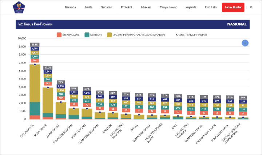Image resolution: width=262 pixels, height=155 pixels.
Task: Open the Beranda menu item
Action: pos(70,7)
